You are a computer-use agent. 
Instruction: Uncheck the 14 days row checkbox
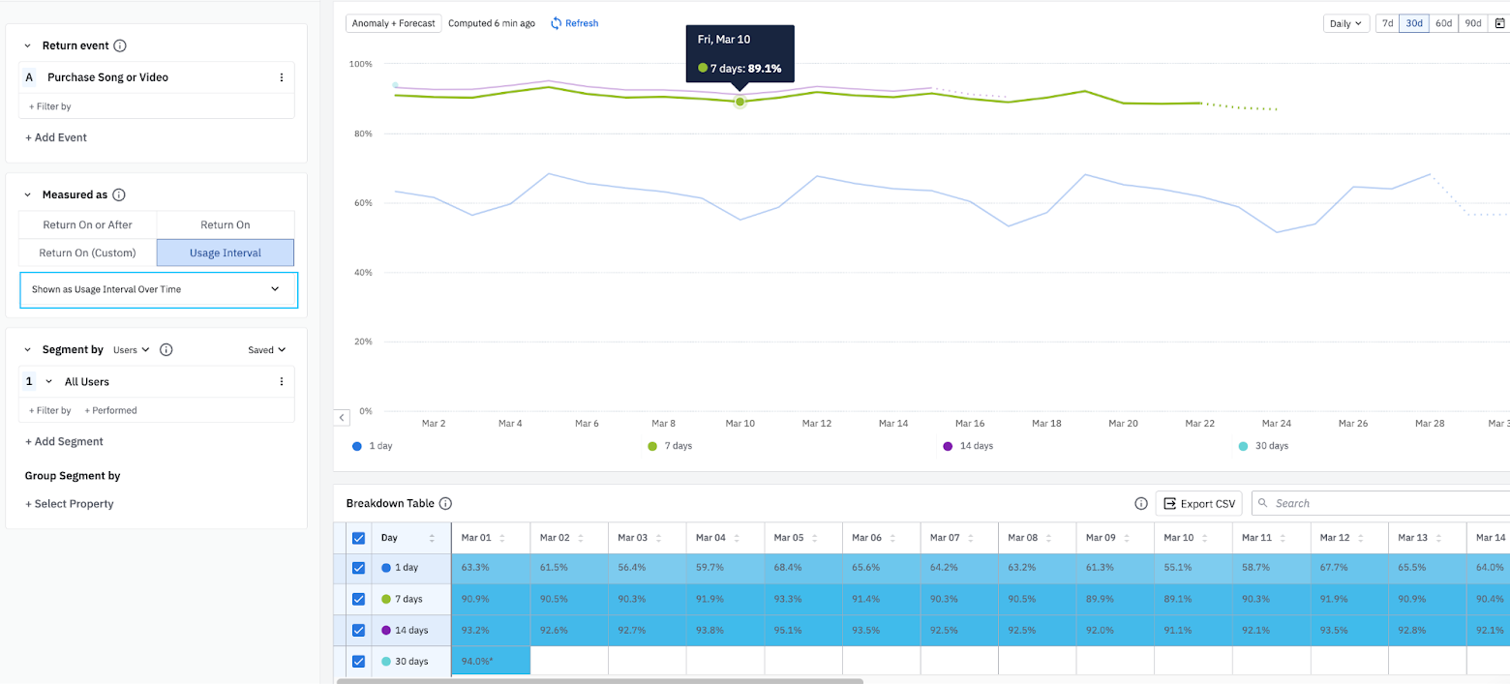tap(358, 630)
